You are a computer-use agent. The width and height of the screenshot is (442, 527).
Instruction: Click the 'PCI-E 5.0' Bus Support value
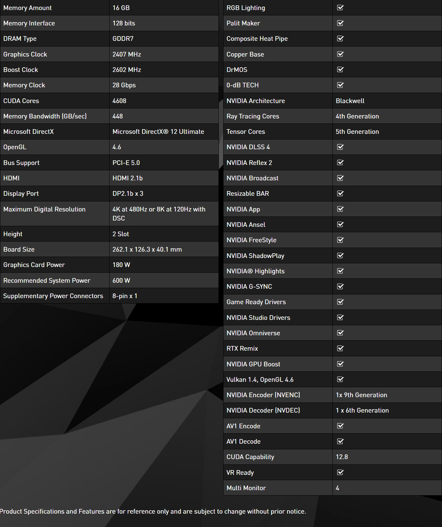(x=126, y=163)
